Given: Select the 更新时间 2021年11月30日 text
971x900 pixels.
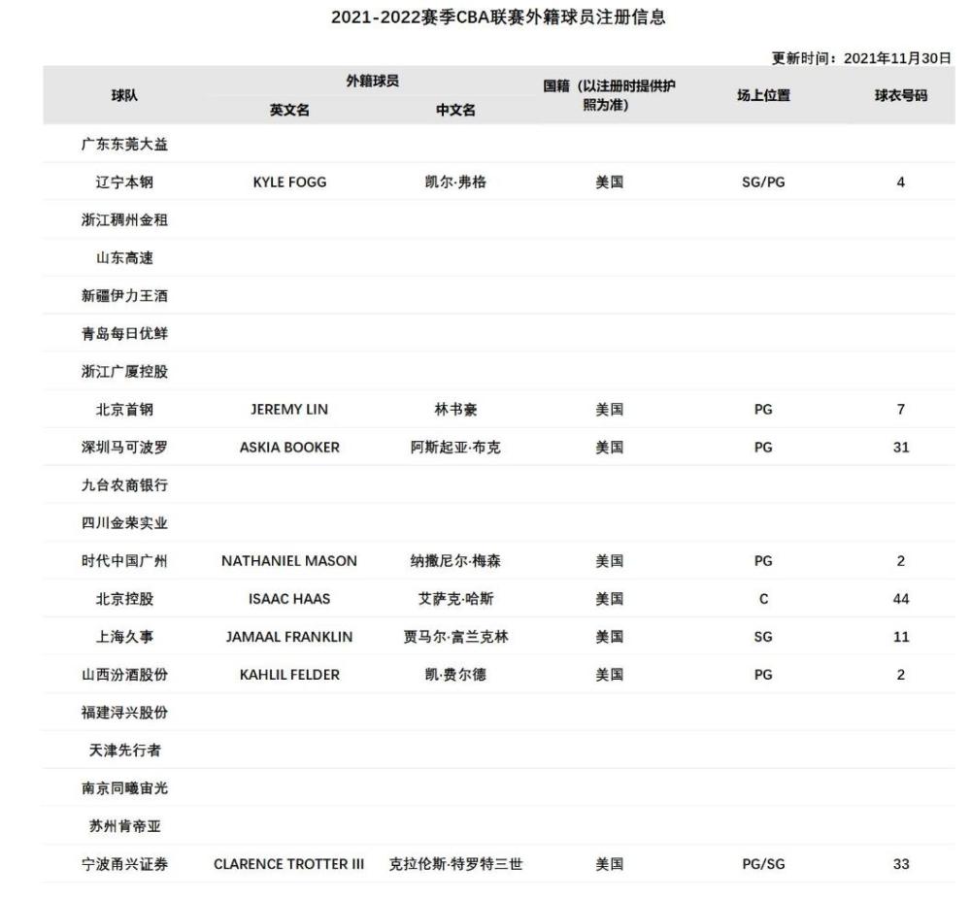Looking at the screenshot, I should (860, 58).
